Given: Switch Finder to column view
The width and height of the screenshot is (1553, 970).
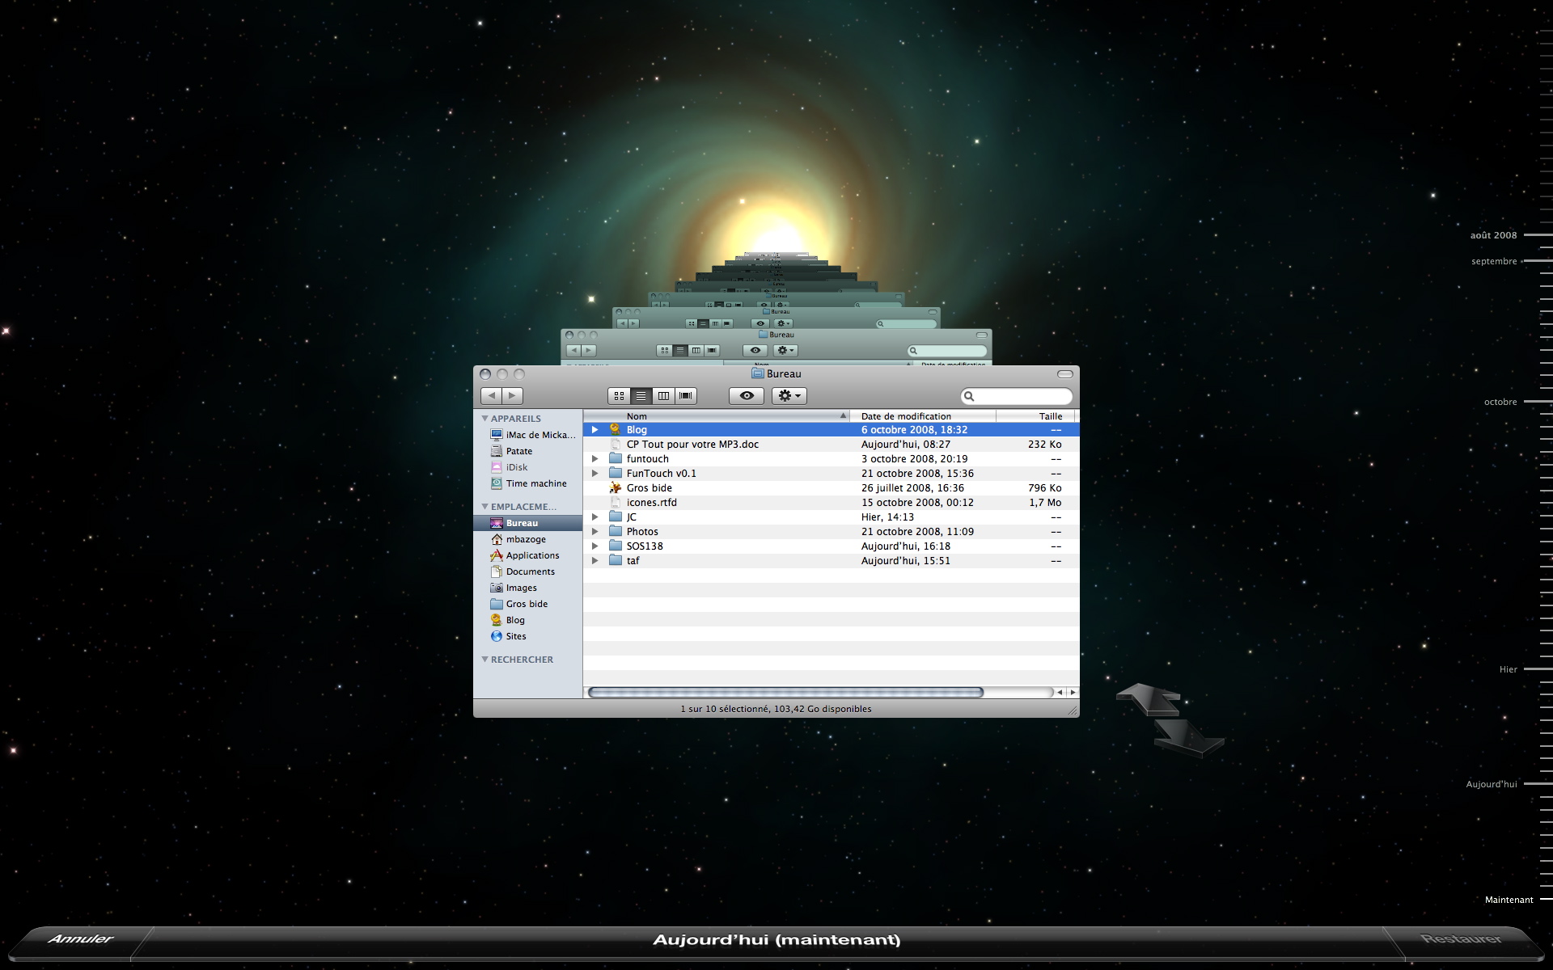Looking at the screenshot, I should [x=663, y=396].
